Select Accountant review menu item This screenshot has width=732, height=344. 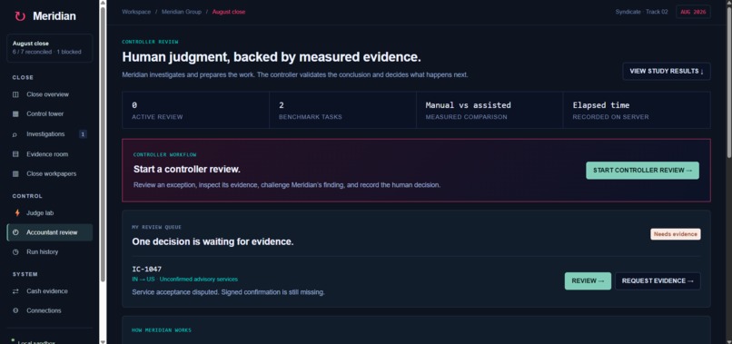pos(49,232)
